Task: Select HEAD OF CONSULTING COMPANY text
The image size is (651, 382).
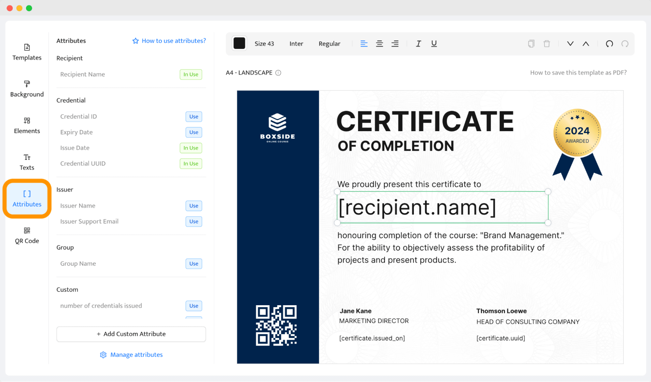Action: (528, 322)
